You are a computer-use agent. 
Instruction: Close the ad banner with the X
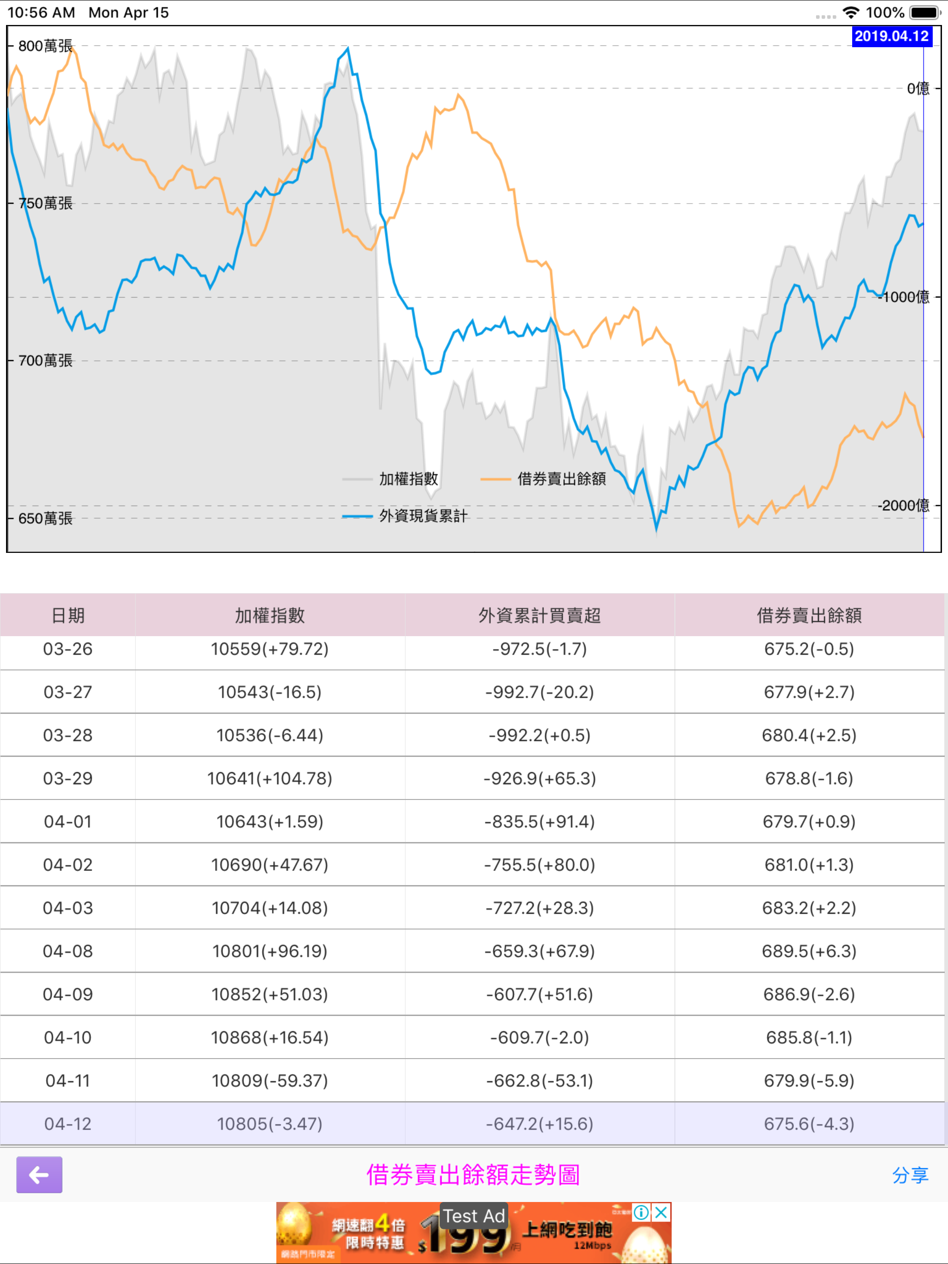coord(661,1213)
